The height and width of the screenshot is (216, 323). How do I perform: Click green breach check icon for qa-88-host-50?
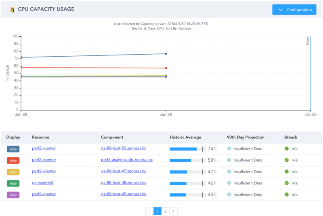click(x=287, y=148)
